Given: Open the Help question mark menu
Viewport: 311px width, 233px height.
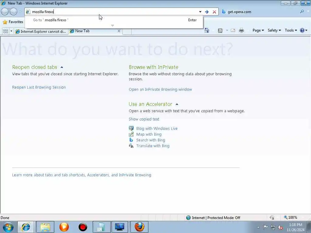Looking at the screenshot, I should (304, 30).
